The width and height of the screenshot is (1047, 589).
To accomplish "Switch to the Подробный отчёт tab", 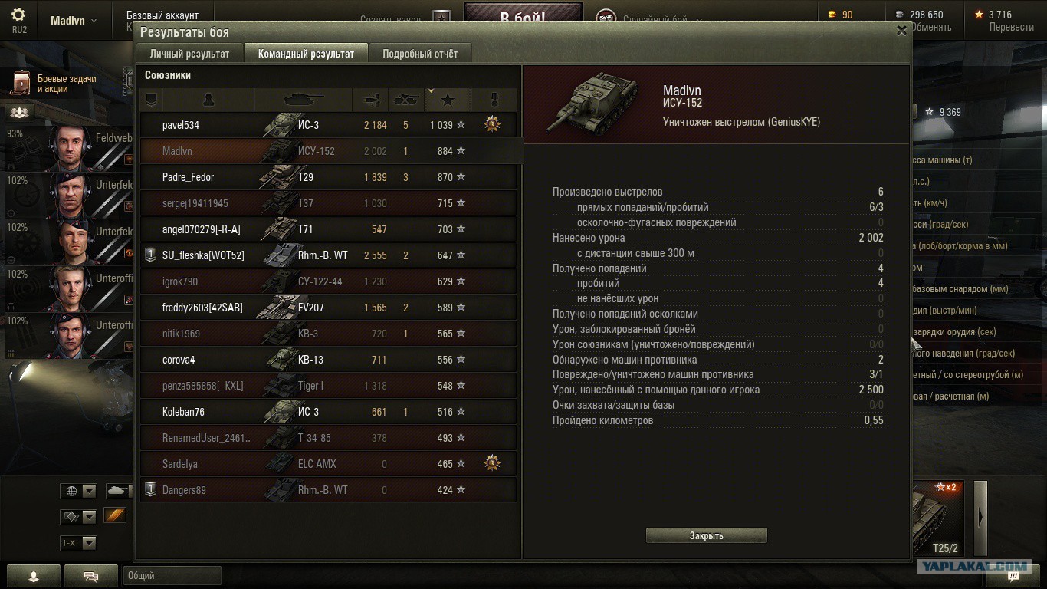I will (x=420, y=54).
